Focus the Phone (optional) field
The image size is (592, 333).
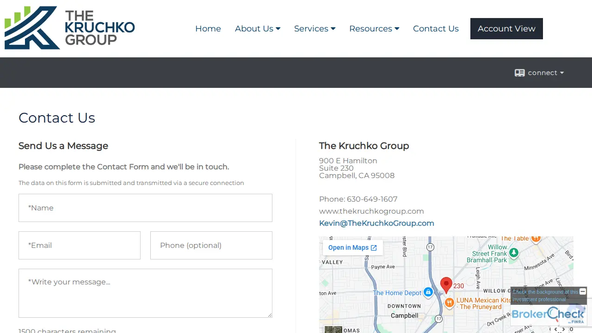[x=211, y=245]
